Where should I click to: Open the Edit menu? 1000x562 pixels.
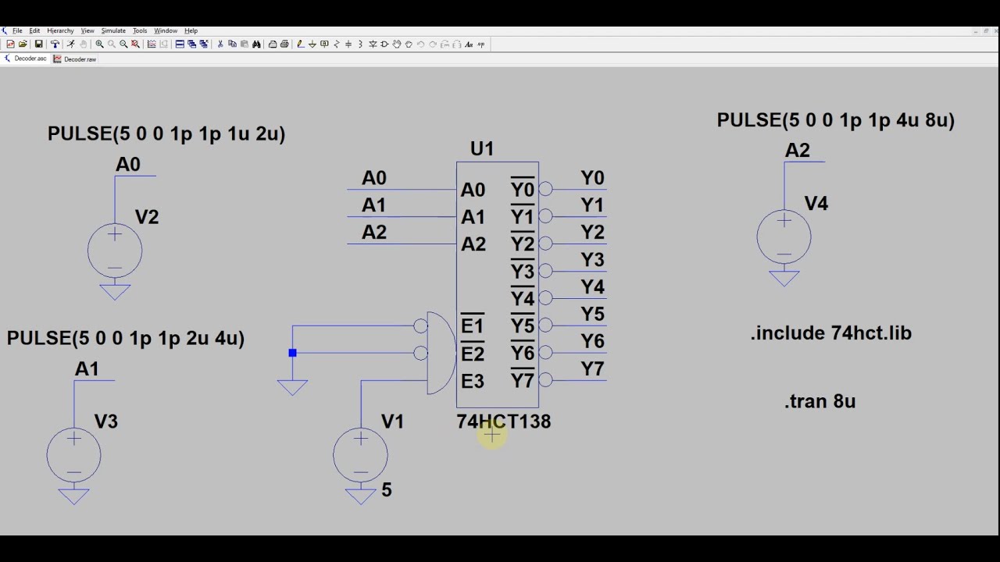point(34,30)
